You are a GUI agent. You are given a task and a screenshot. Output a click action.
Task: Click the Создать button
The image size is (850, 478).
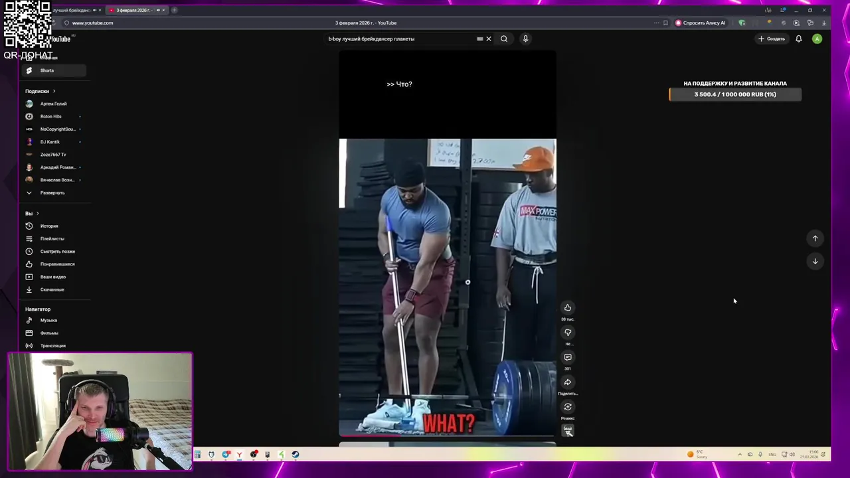772,39
